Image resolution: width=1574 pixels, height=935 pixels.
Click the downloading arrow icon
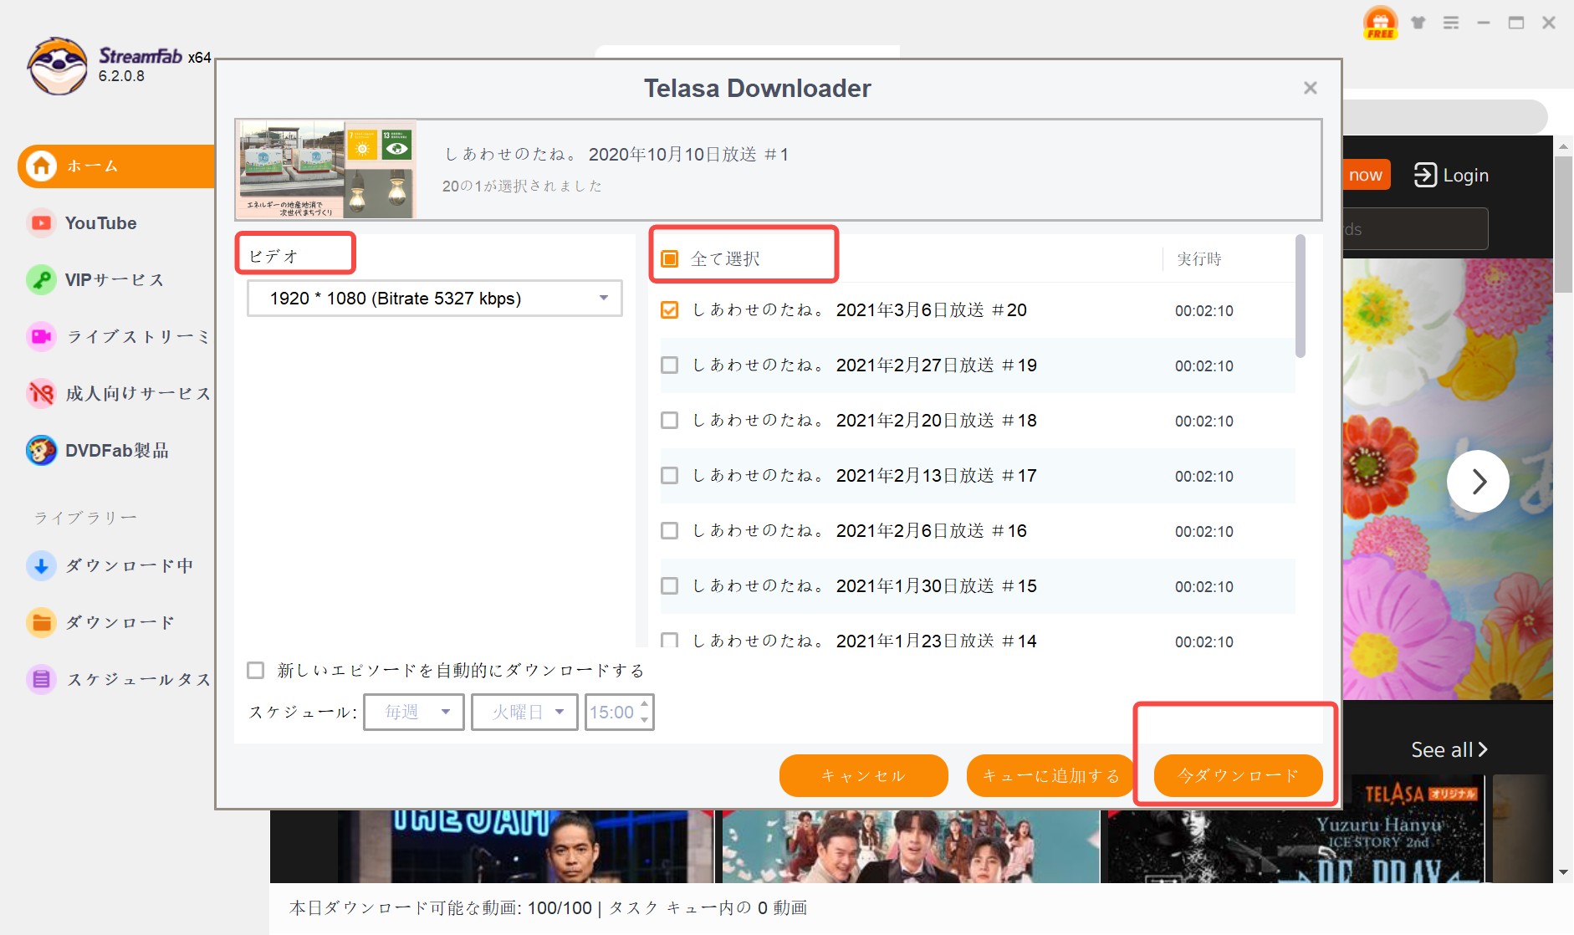(40, 566)
